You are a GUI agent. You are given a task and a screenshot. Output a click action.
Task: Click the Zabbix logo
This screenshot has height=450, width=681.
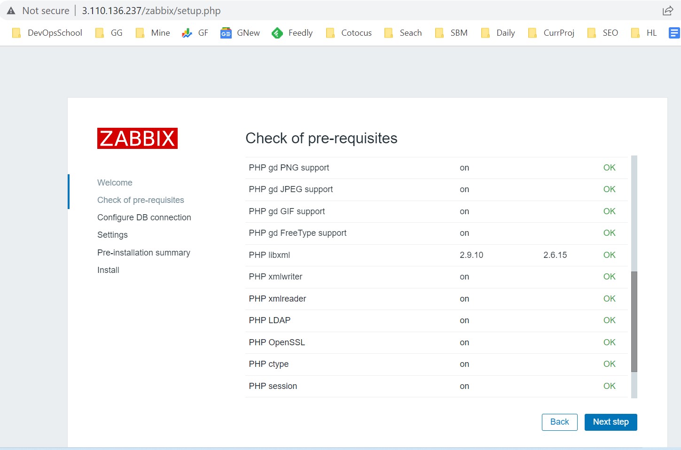[x=137, y=138]
